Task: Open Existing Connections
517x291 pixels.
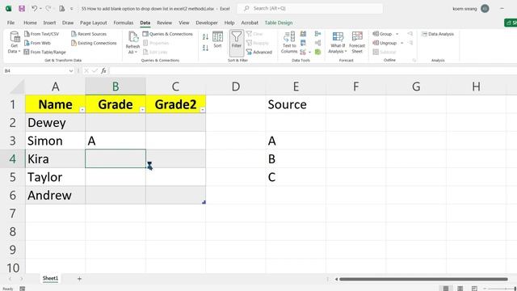Action: click(94, 43)
